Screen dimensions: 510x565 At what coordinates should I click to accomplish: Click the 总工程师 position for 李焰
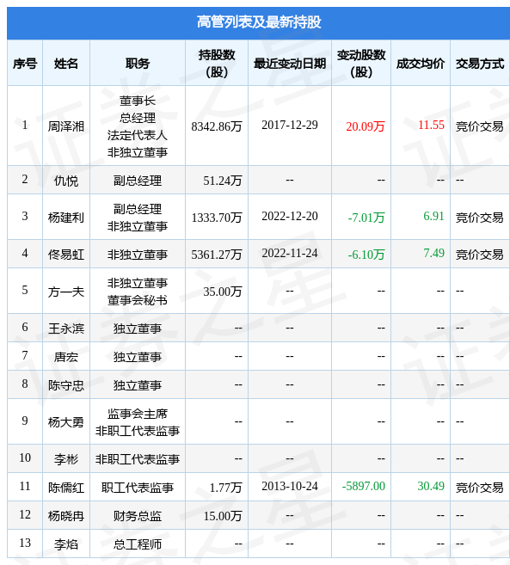[x=138, y=544]
